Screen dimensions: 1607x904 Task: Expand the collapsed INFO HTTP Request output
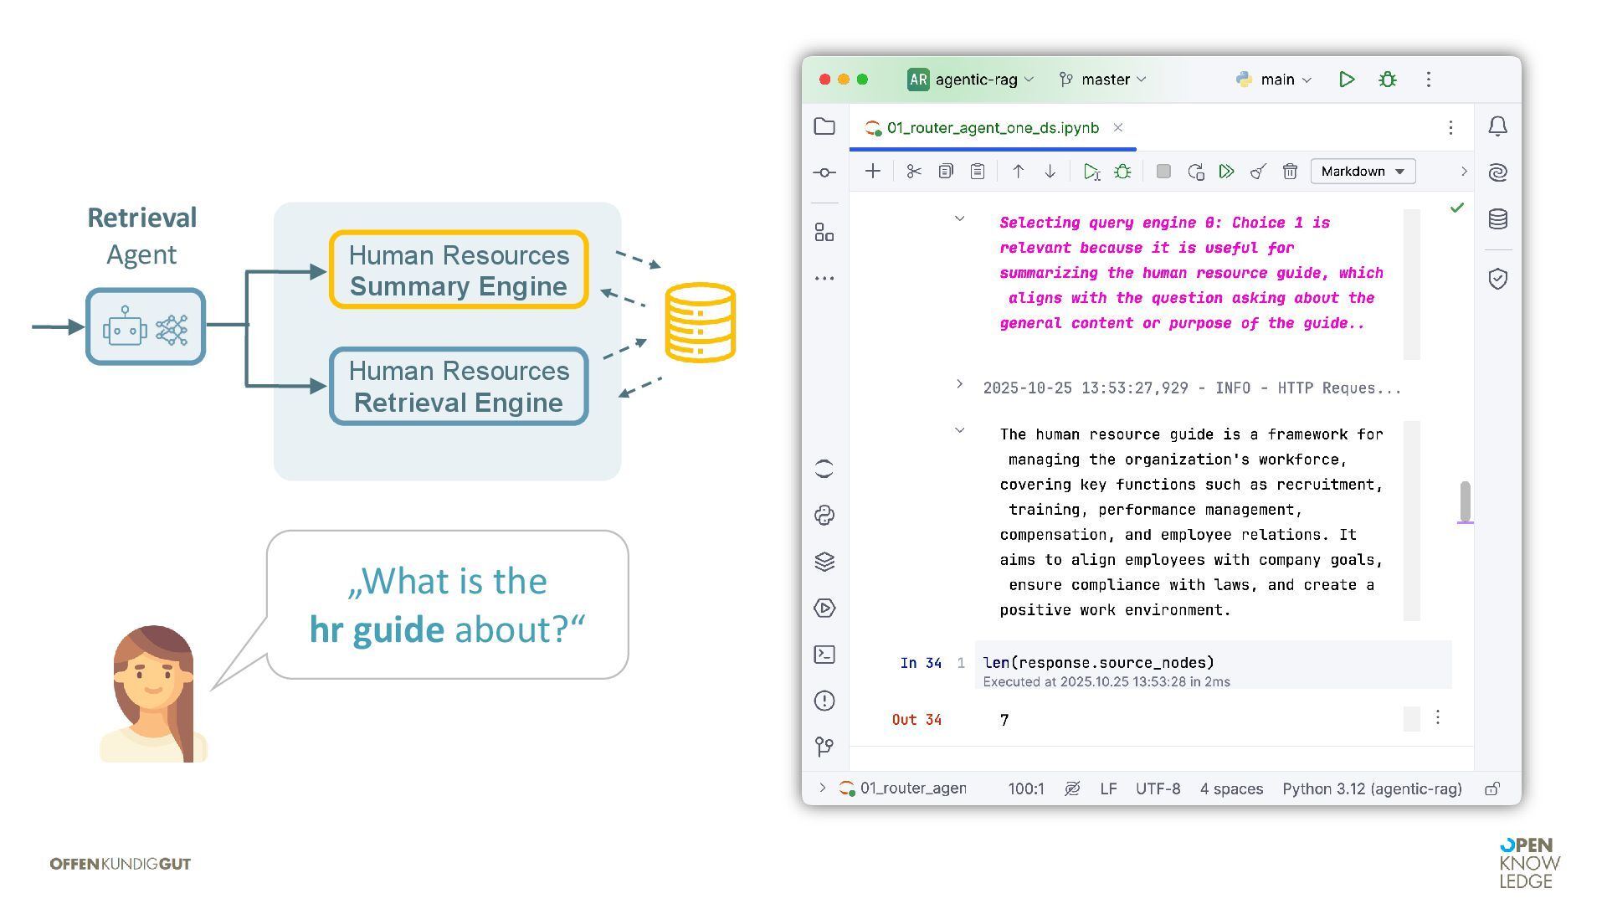959,384
